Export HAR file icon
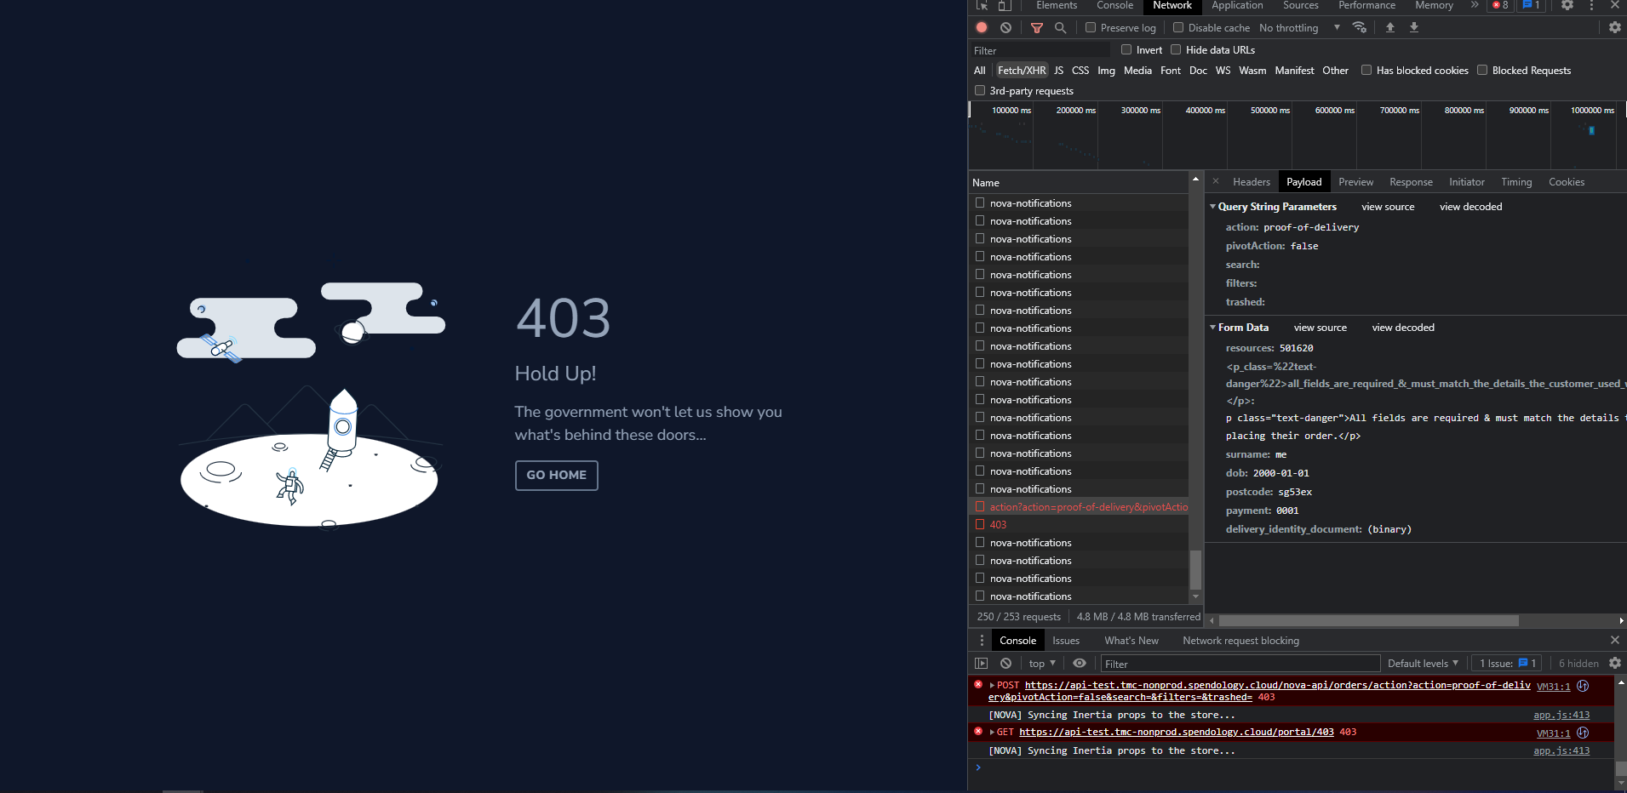Image resolution: width=1627 pixels, height=793 pixels. click(1414, 27)
